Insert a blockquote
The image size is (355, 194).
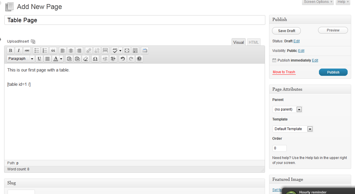click(x=53, y=50)
